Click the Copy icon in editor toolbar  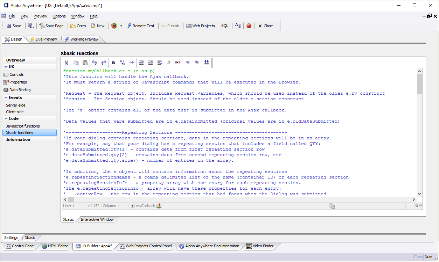coord(76,63)
